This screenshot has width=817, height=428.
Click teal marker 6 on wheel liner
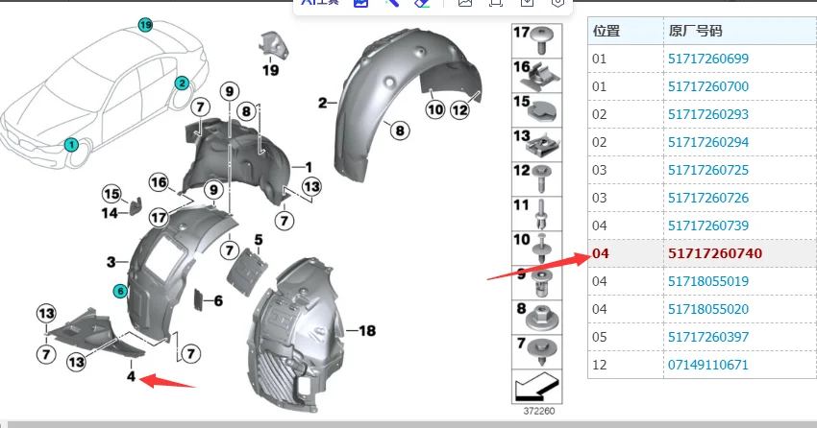[120, 290]
